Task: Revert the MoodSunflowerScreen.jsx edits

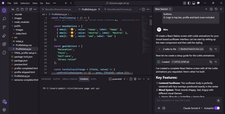Action: (x=216, y=49)
